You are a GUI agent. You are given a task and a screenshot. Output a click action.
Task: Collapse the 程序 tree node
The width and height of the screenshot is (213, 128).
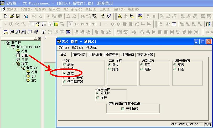13,64
